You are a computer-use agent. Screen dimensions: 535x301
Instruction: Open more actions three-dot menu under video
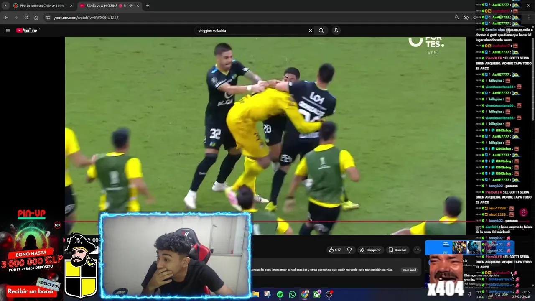pyautogui.click(x=417, y=250)
